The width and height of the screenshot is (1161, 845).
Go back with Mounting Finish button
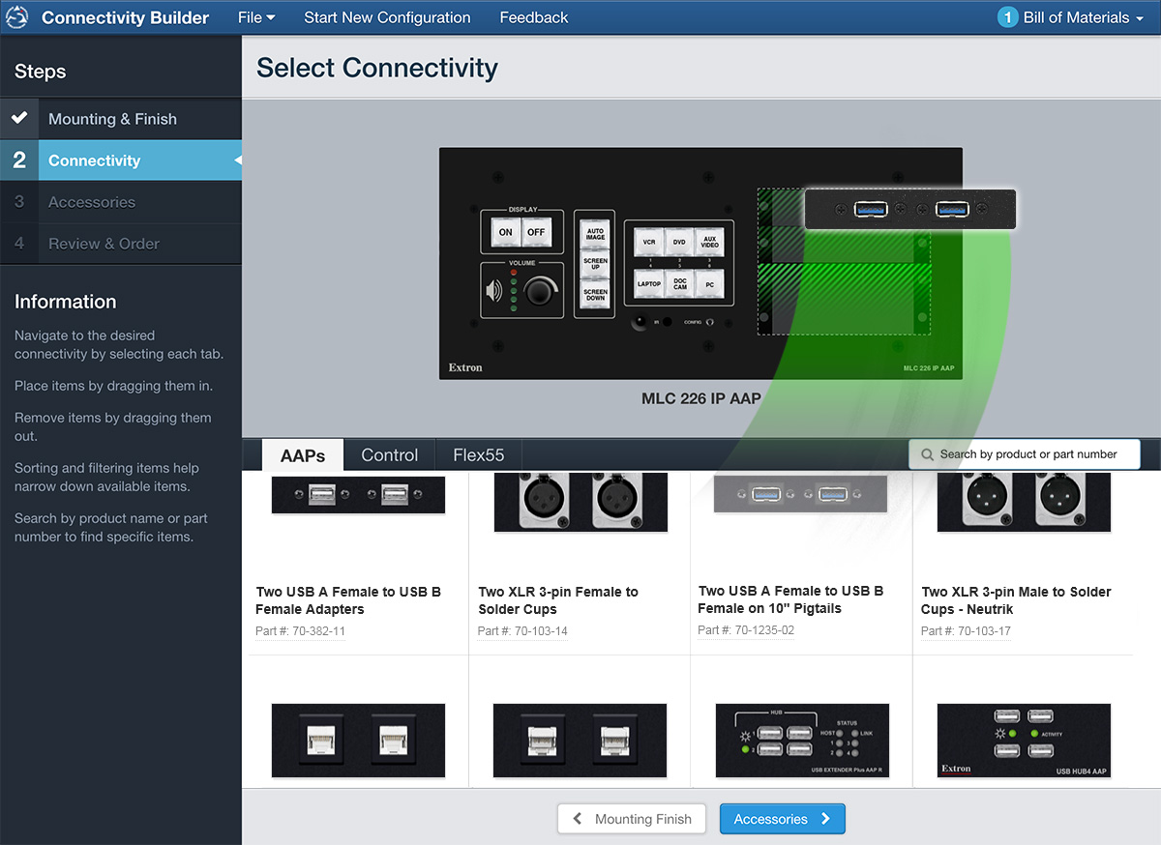[x=632, y=819]
